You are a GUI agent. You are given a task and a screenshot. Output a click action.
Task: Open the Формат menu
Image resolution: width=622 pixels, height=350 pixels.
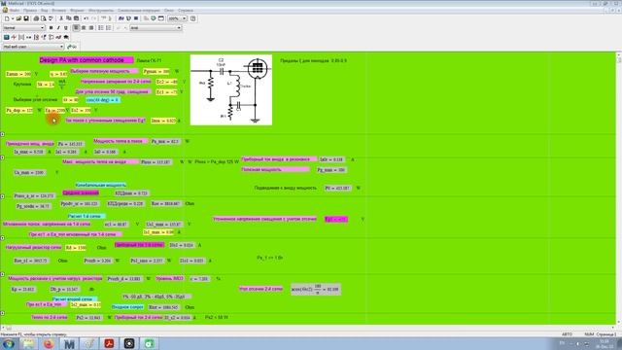click(x=77, y=11)
